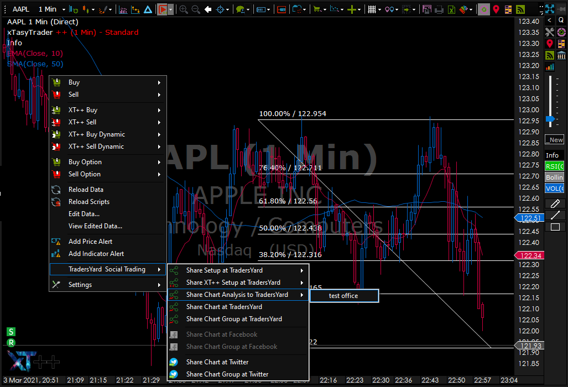Click the red location pin in top toolbar

496,9
